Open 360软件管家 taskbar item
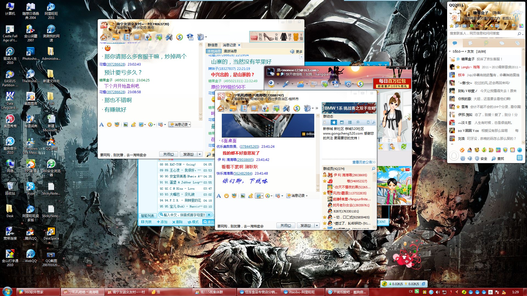Viewport: 527px width, 296px height. tap(38, 292)
